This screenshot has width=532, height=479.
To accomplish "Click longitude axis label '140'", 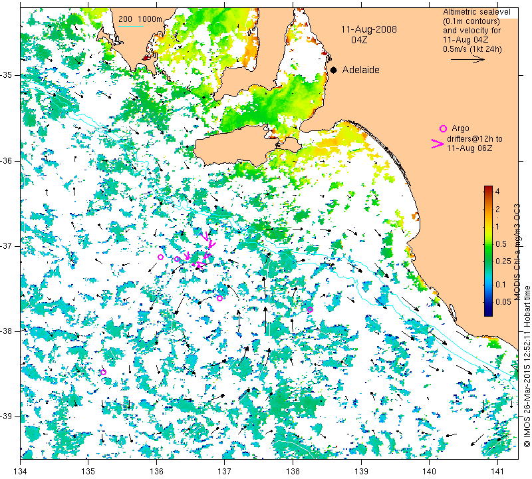I will coord(429,472).
